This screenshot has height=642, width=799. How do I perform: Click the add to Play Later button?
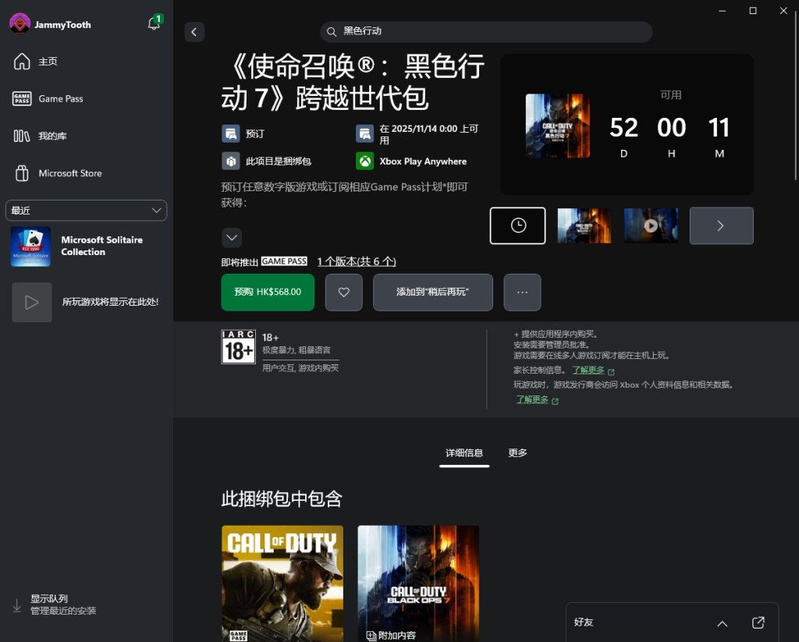[432, 293]
